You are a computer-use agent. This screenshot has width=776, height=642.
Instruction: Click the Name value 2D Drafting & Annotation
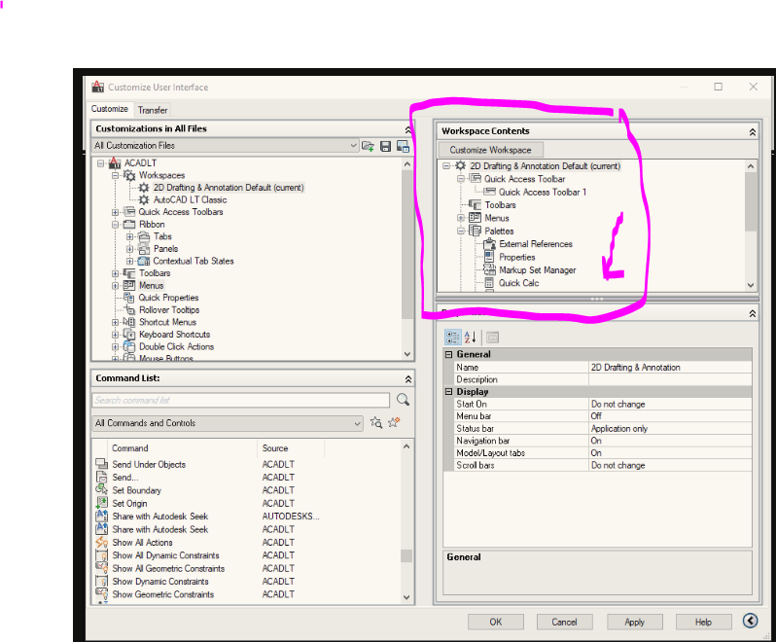click(x=670, y=368)
